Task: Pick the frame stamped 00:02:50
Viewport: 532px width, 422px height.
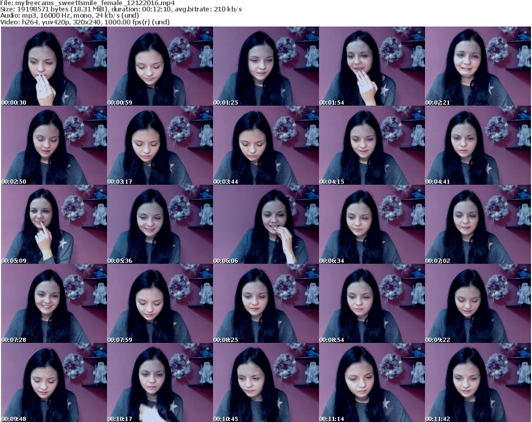Action: (x=54, y=145)
